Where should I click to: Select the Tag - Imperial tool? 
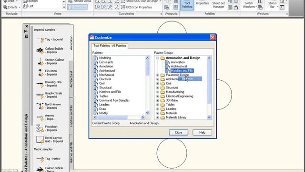(50, 40)
